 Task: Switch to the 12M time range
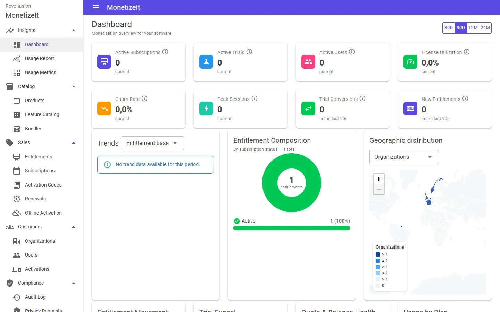pos(473,28)
